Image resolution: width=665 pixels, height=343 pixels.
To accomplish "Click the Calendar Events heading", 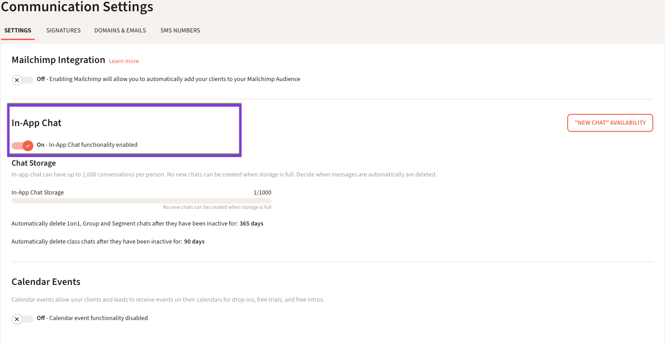I will click(x=46, y=282).
